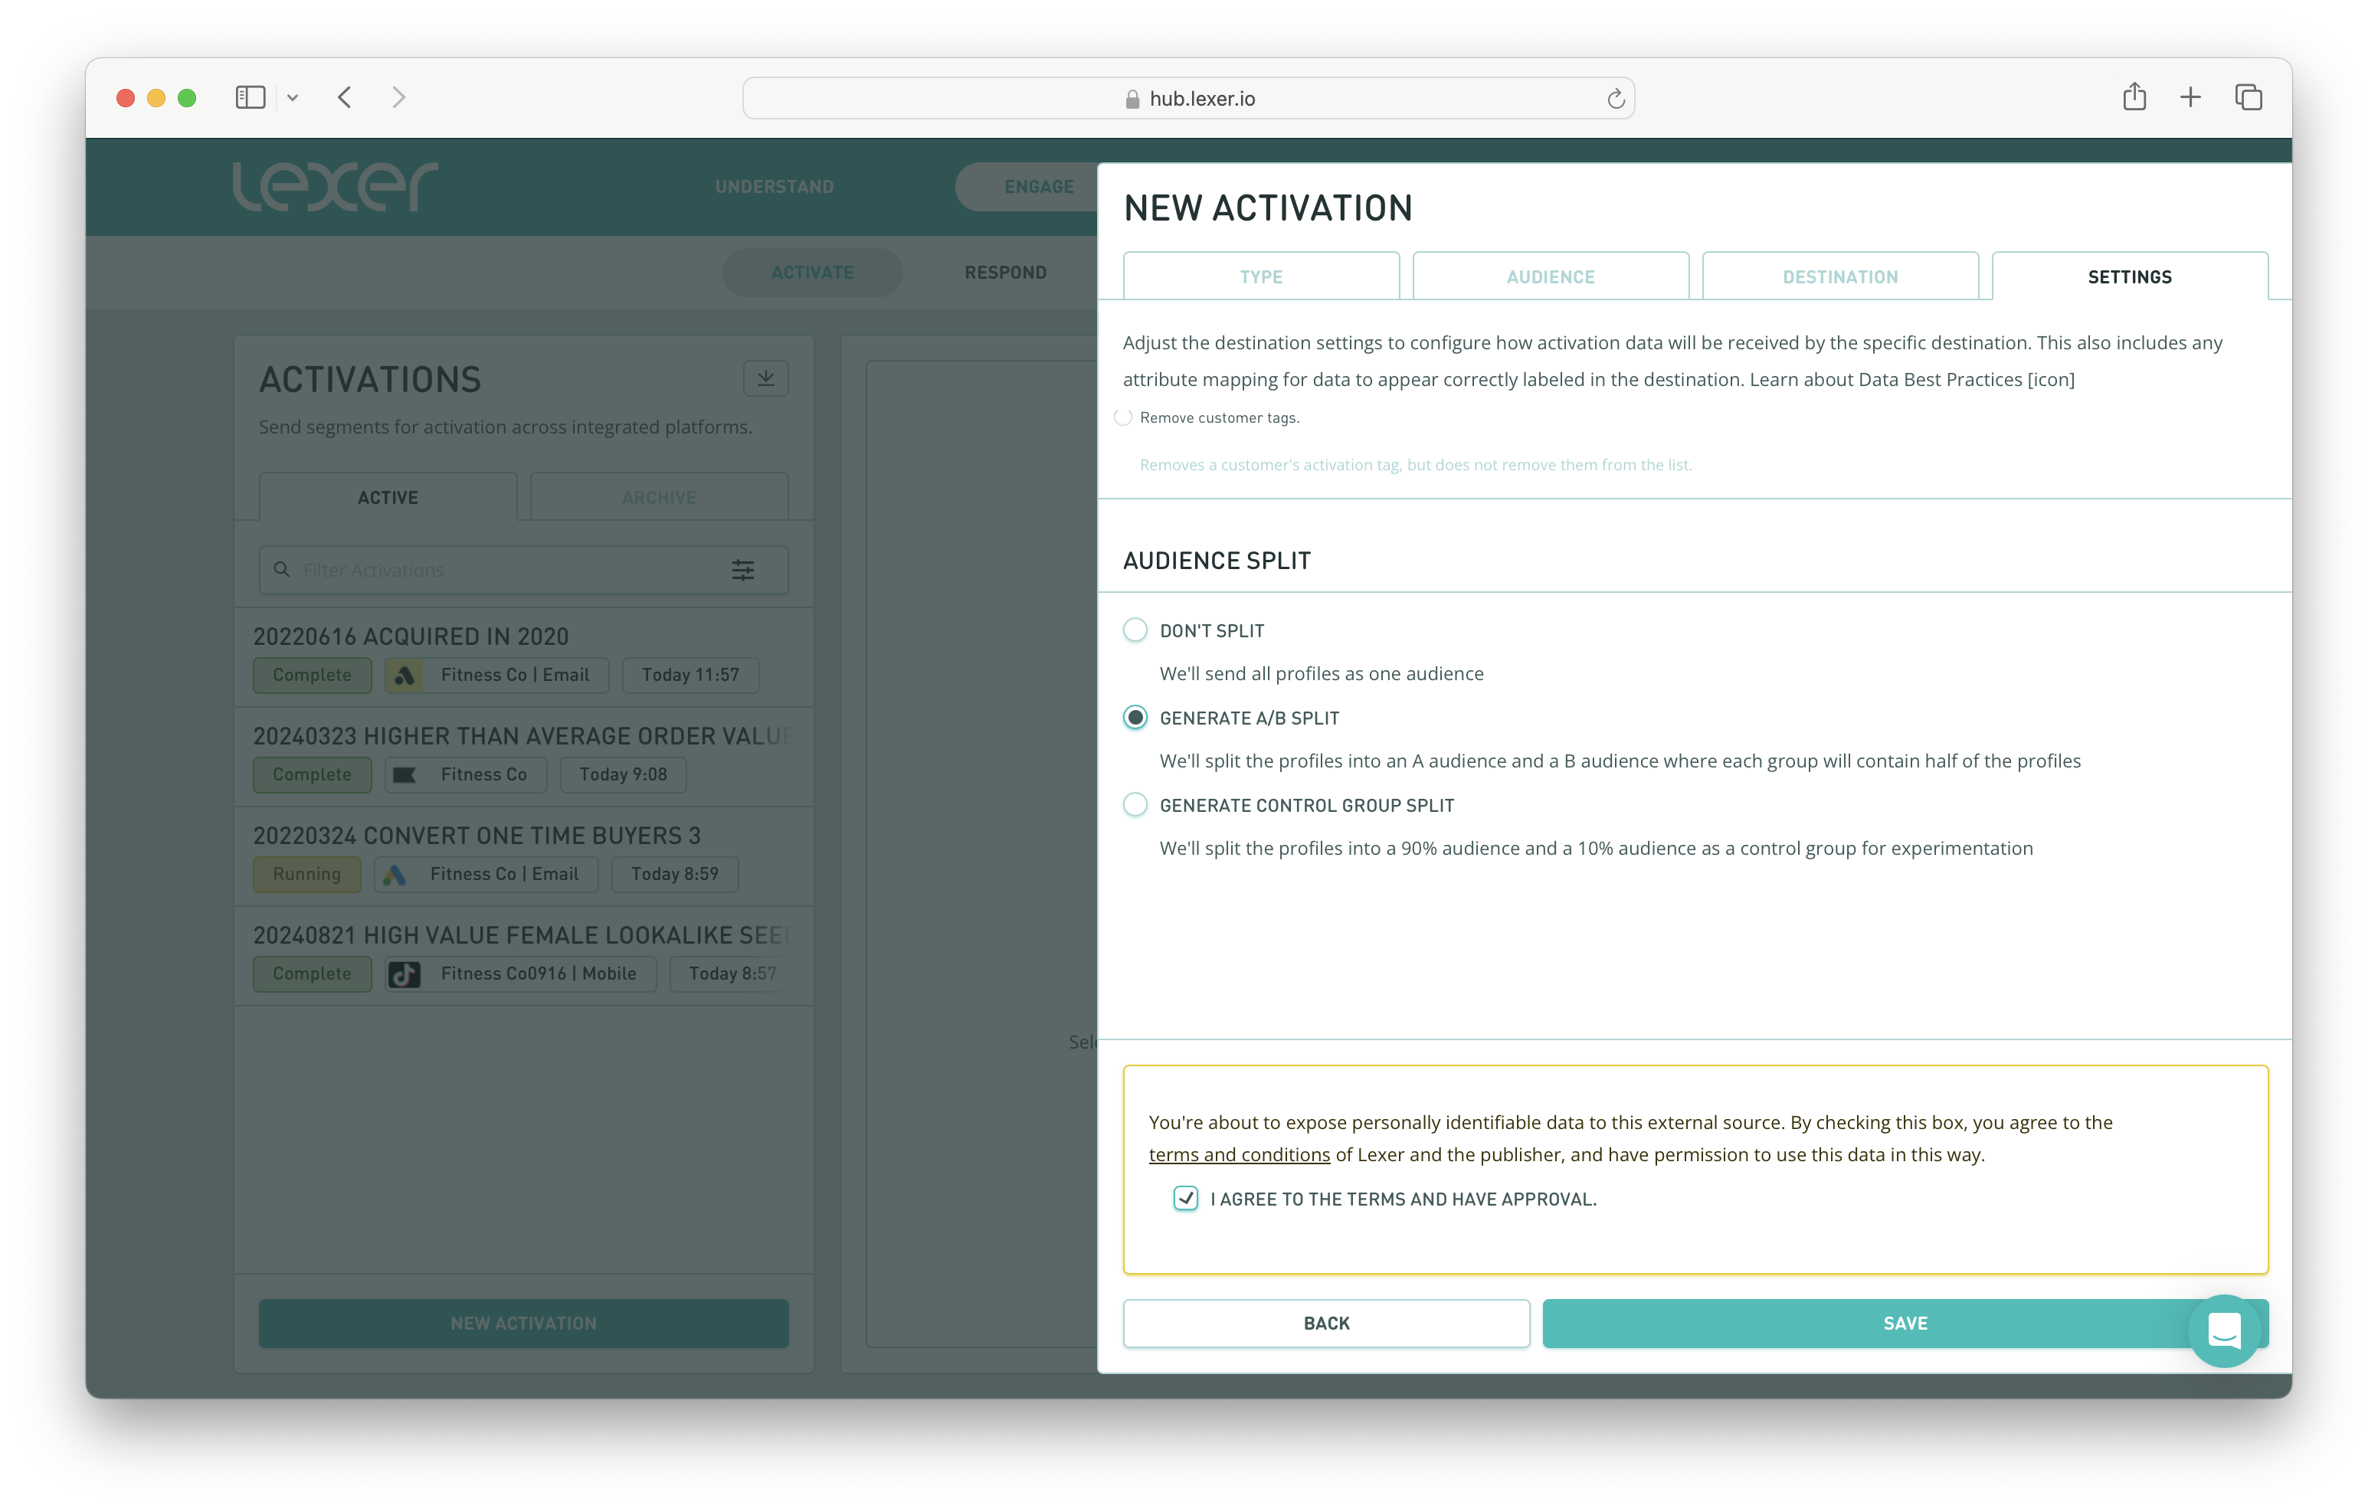Open the sidebar options chevron dropdown

point(293,98)
